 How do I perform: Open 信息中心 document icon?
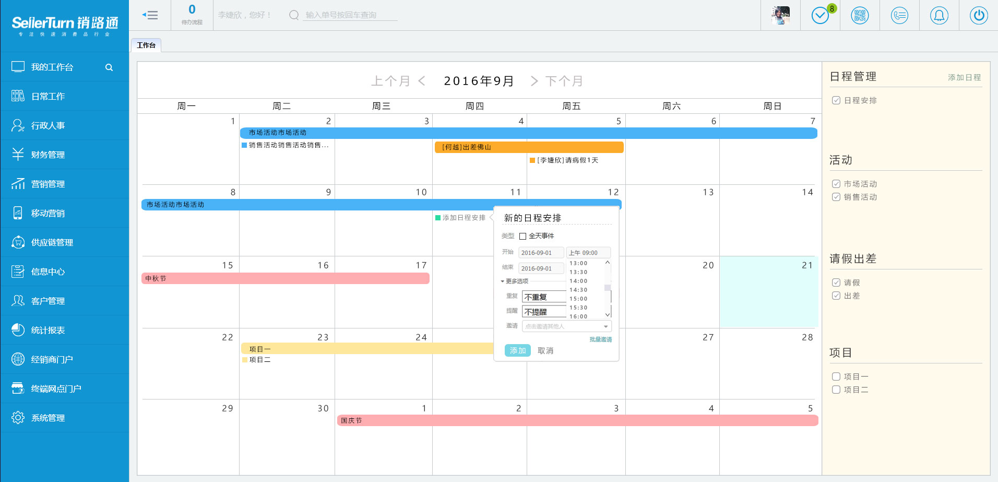tap(18, 272)
